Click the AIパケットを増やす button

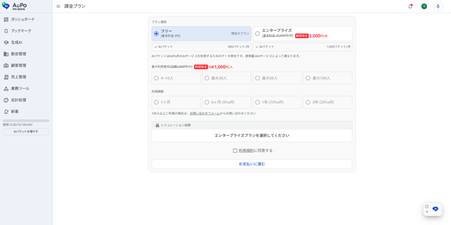pyautogui.click(x=26, y=132)
